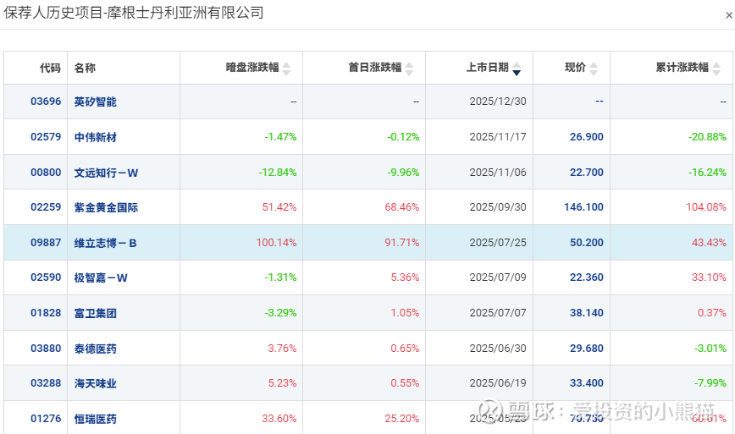Image resolution: width=735 pixels, height=434 pixels.
Task: Open stock code 09887
Action: pos(46,243)
